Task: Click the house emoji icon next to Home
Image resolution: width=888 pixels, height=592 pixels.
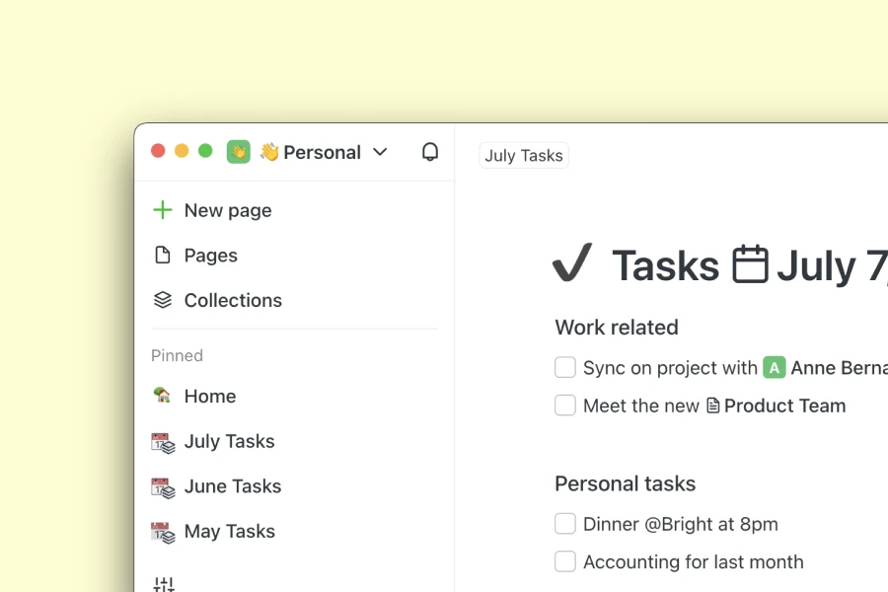Action: [x=163, y=396]
